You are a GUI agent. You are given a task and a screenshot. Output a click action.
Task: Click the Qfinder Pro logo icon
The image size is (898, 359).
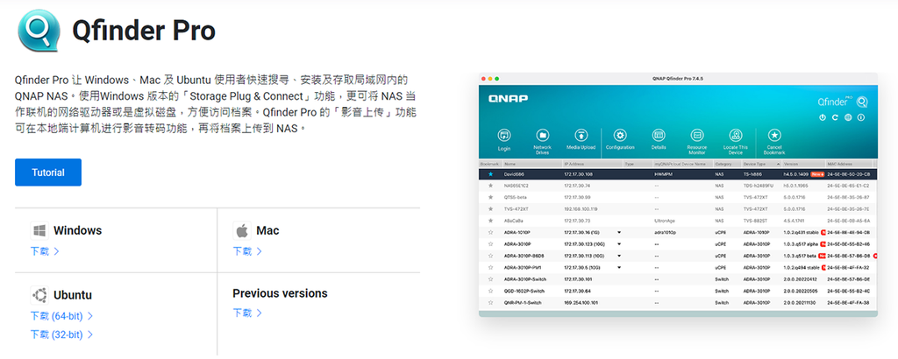pyautogui.click(x=39, y=31)
